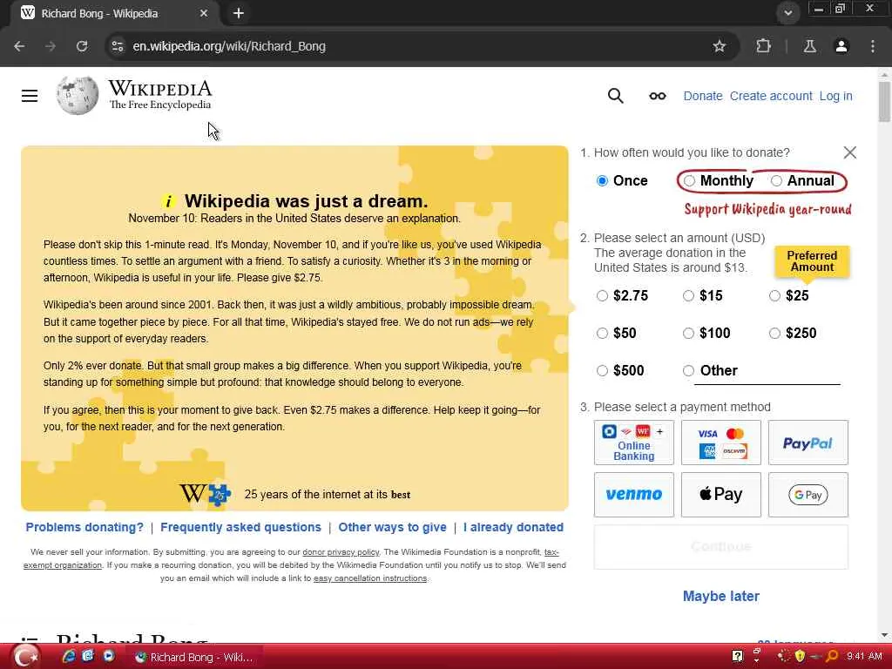Screen dimensions: 892x669
Task: Click the browser forward arrow
Action: 51,46
